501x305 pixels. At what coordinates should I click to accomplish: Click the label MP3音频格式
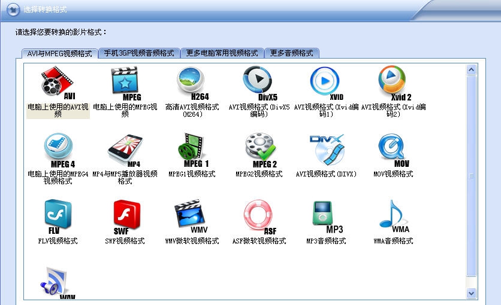(x=326, y=240)
